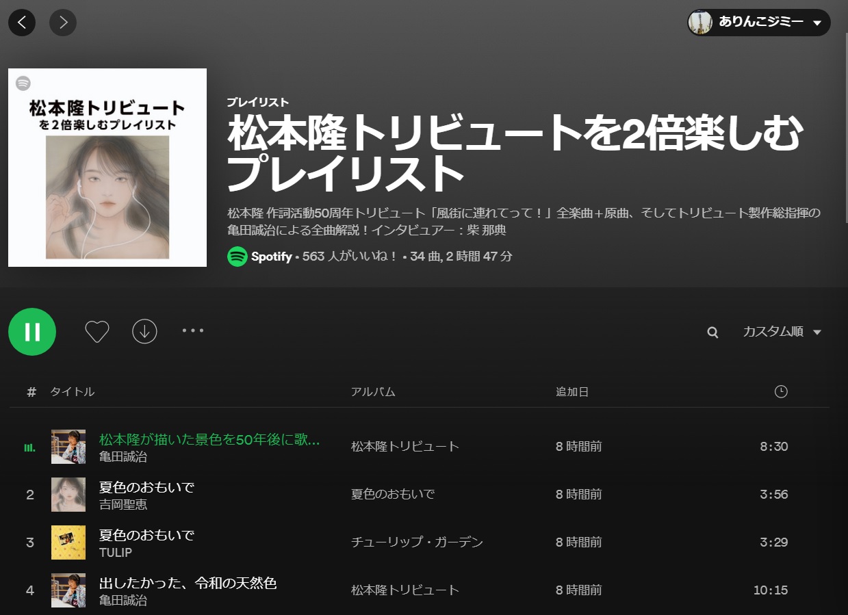Click the Spotify owner link
Viewport: 848px width, 615px height.
pyautogui.click(x=272, y=257)
